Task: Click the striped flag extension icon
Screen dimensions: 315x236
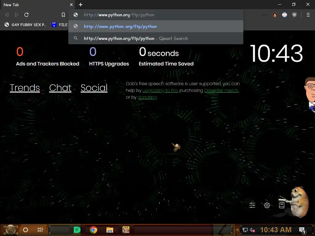Action: tap(285, 15)
